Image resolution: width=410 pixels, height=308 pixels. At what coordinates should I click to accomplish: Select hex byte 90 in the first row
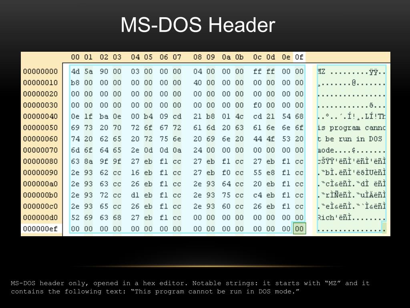(104, 71)
